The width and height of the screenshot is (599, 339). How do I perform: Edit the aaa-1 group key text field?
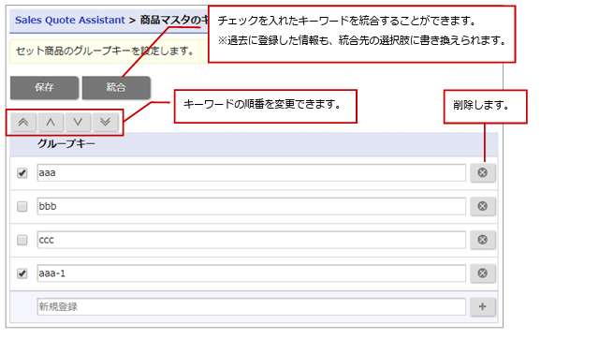(252, 273)
